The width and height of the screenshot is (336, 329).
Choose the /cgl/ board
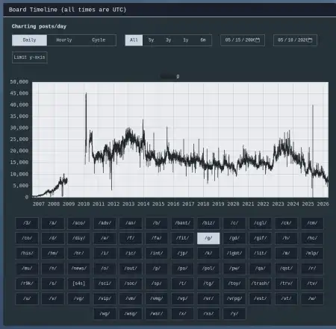pyautogui.click(x=261, y=223)
